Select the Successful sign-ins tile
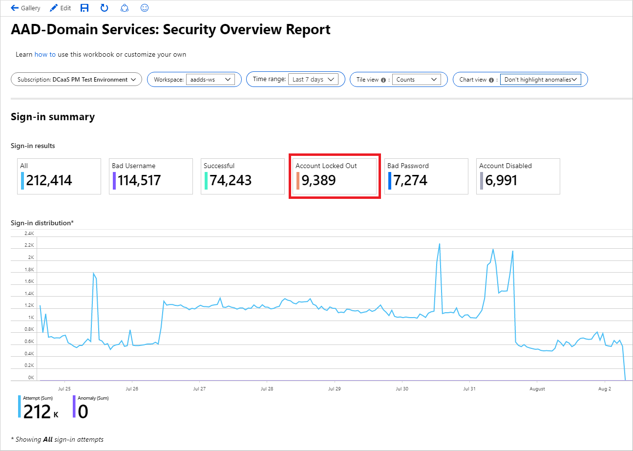The width and height of the screenshot is (633, 451). click(242, 176)
